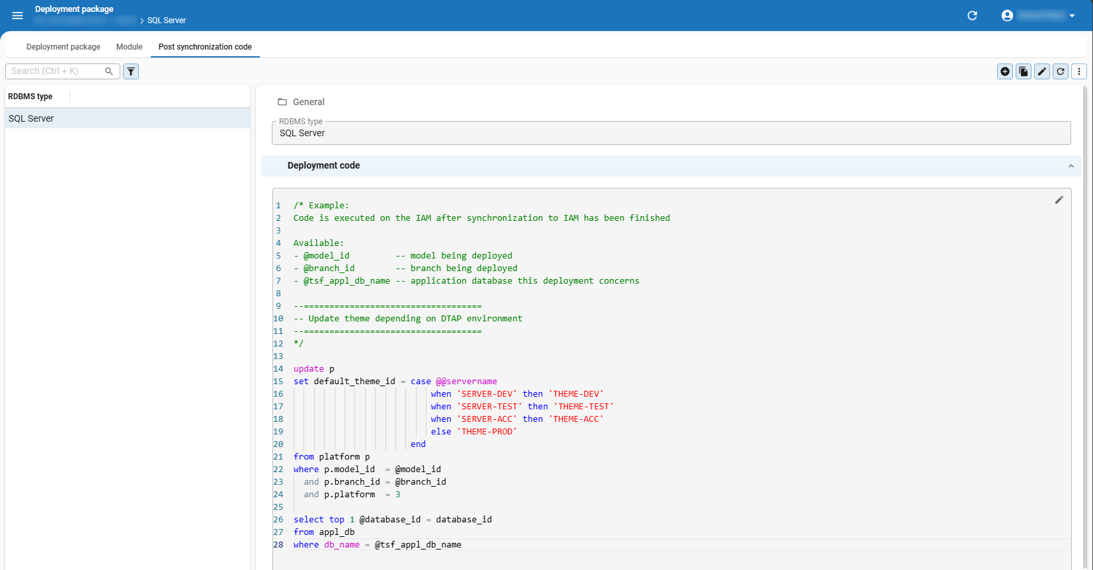Sort by the RDBMS type column header

tap(30, 97)
